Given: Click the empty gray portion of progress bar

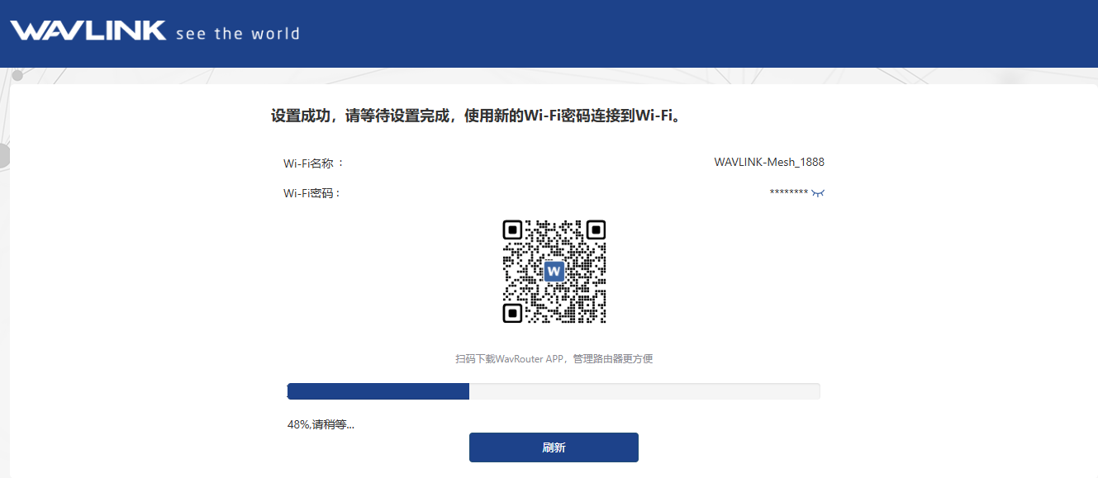Looking at the screenshot, I should [x=644, y=391].
